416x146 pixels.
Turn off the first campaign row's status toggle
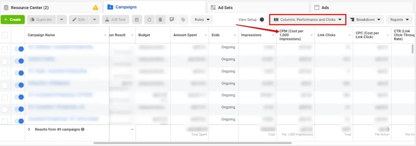coord(19,49)
